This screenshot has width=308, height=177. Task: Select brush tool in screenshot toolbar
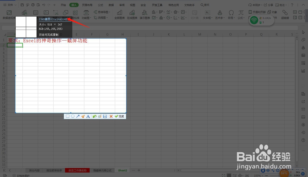tap(83, 116)
